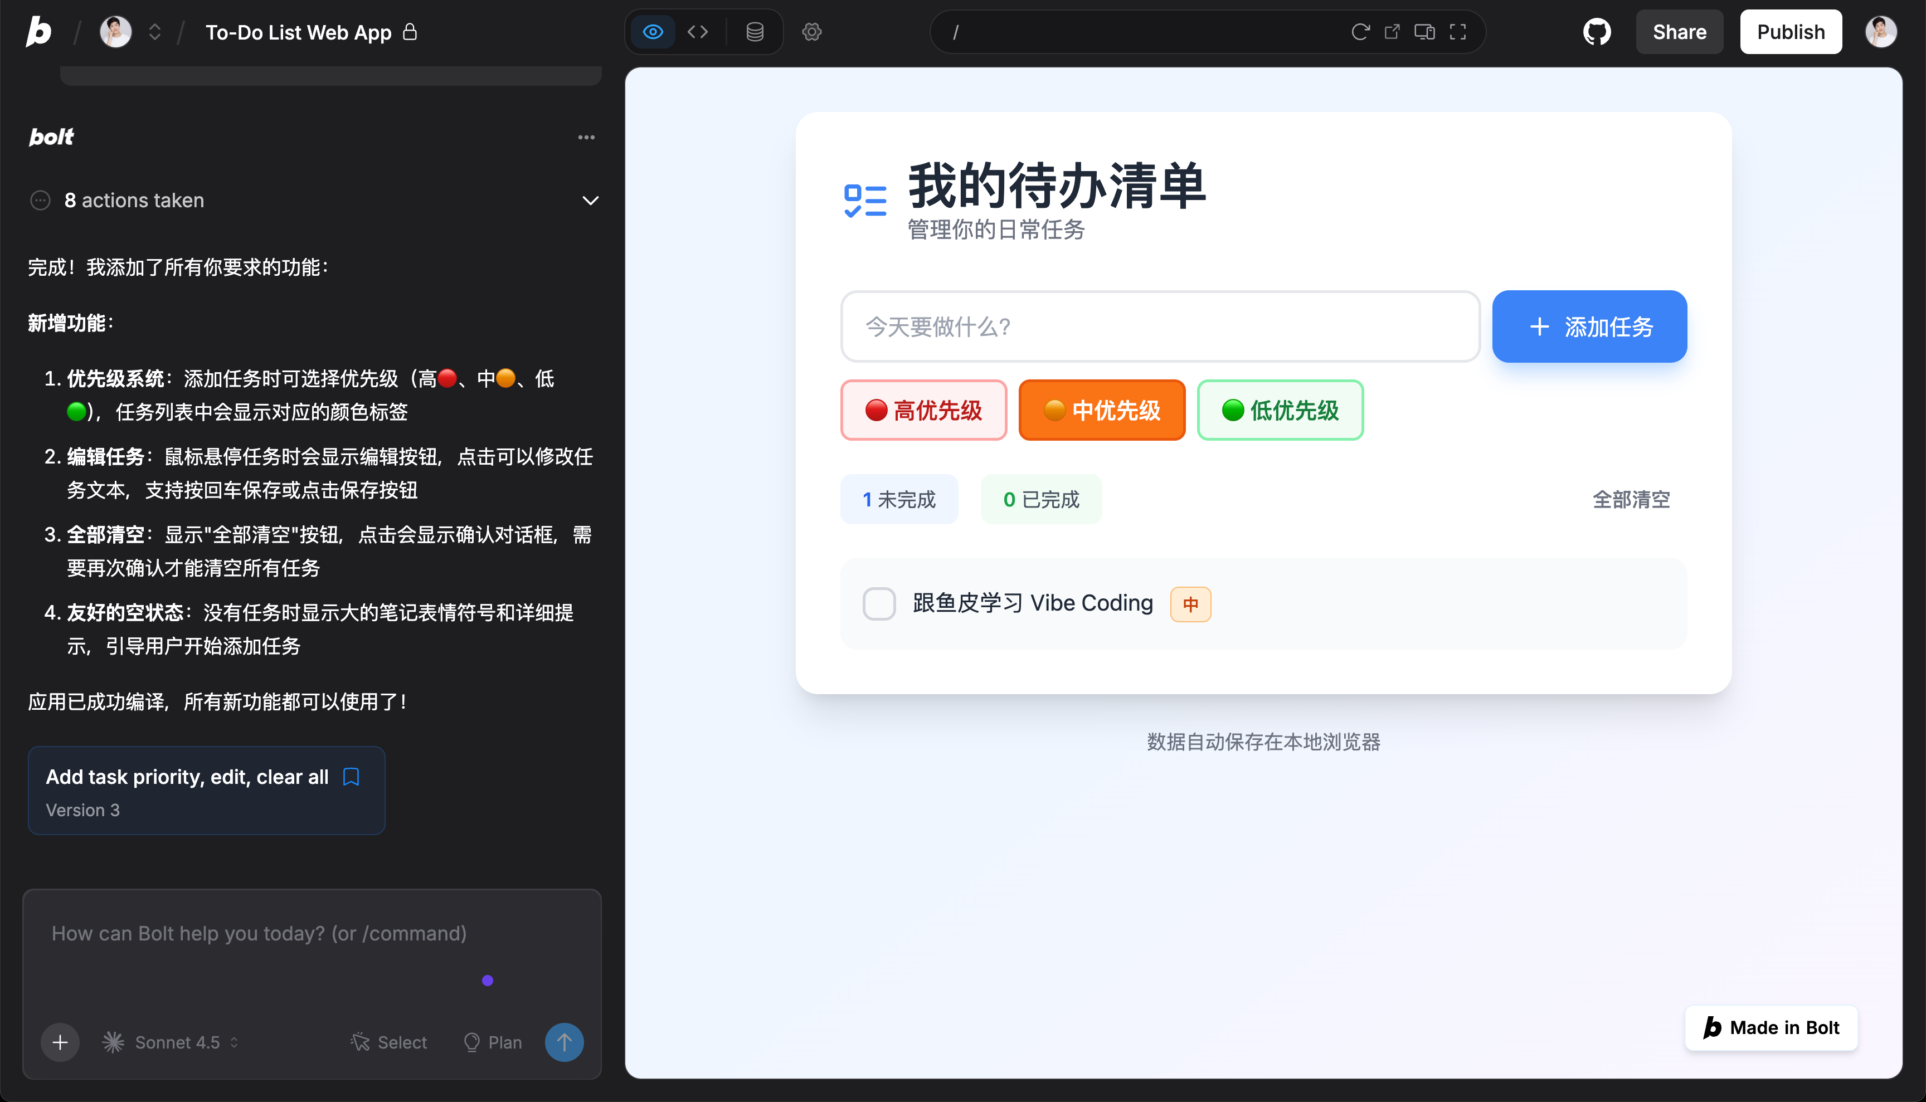Open project settings gear icon
The width and height of the screenshot is (1926, 1102).
(811, 32)
